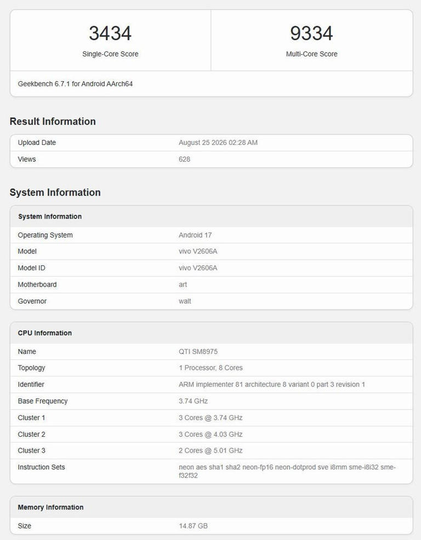Viewport: 421px width, 540px height.
Task: Select the Android 17 value
Action: pyautogui.click(x=195, y=235)
